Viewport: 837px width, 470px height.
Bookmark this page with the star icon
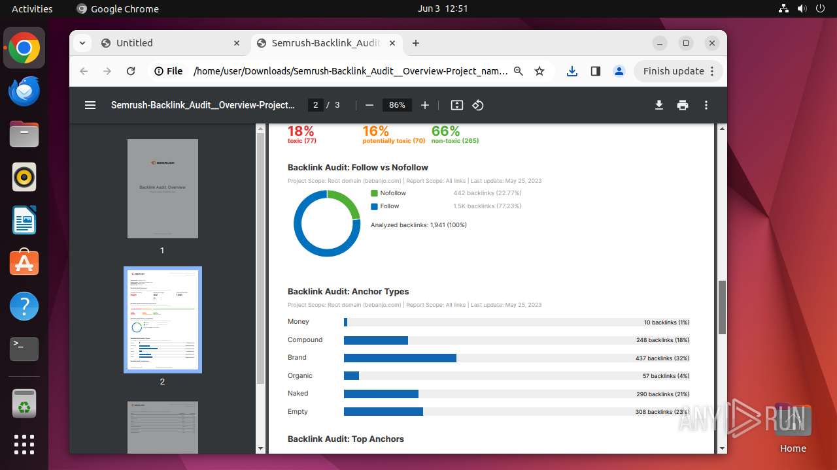(x=539, y=71)
